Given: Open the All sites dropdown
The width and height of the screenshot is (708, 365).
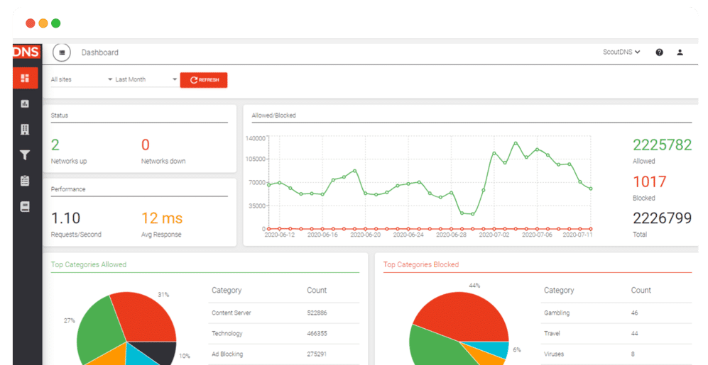Looking at the screenshot, I should pyautogui.click(x=81, y=79).
